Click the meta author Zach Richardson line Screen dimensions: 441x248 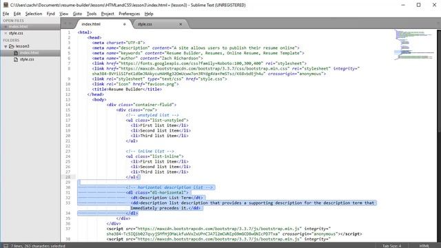[147, 58]
